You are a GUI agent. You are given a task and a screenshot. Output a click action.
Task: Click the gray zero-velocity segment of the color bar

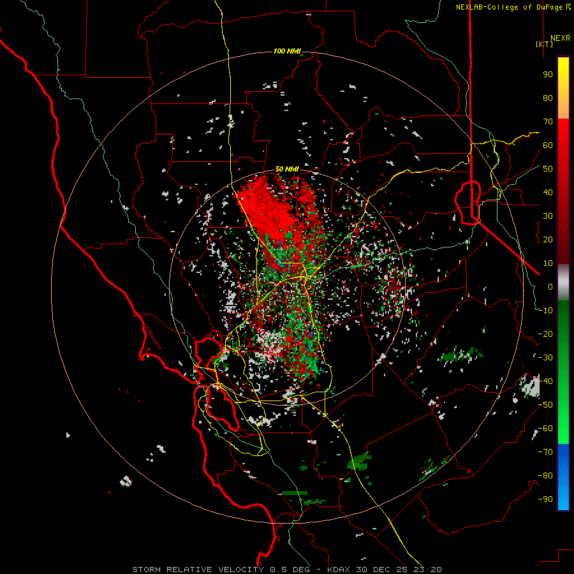pyautogui.click(x=563, y=284)
